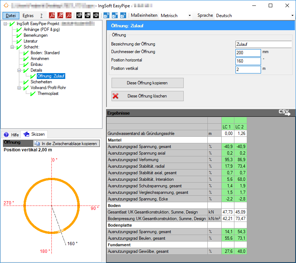Collapse the Schacht tree node

coord(12,47)
